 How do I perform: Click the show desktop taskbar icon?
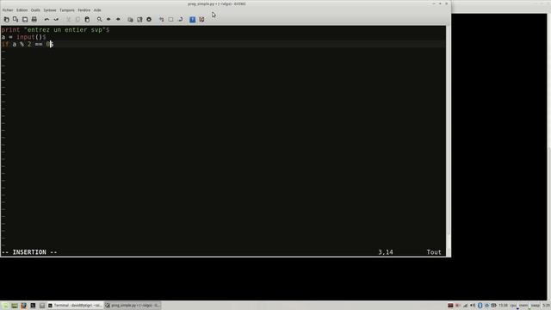click(x=15, y=306)
